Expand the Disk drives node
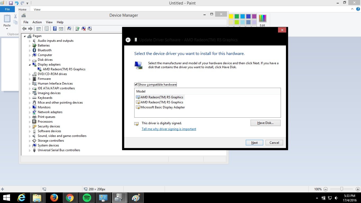Screen dimensions: 361x203 click(30, 60)
